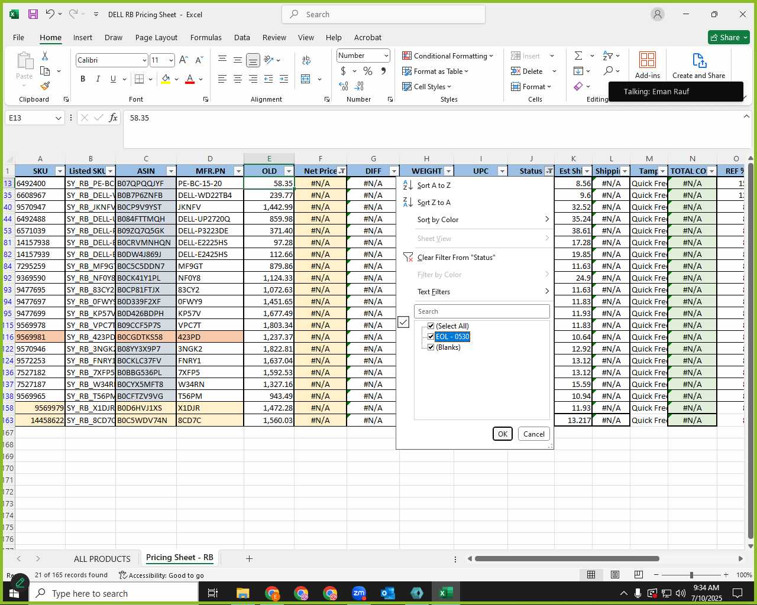The width and height of the screenshot is (757, 605).
Task: Open the OLD column filter dropdown
Action: [289, 171]
